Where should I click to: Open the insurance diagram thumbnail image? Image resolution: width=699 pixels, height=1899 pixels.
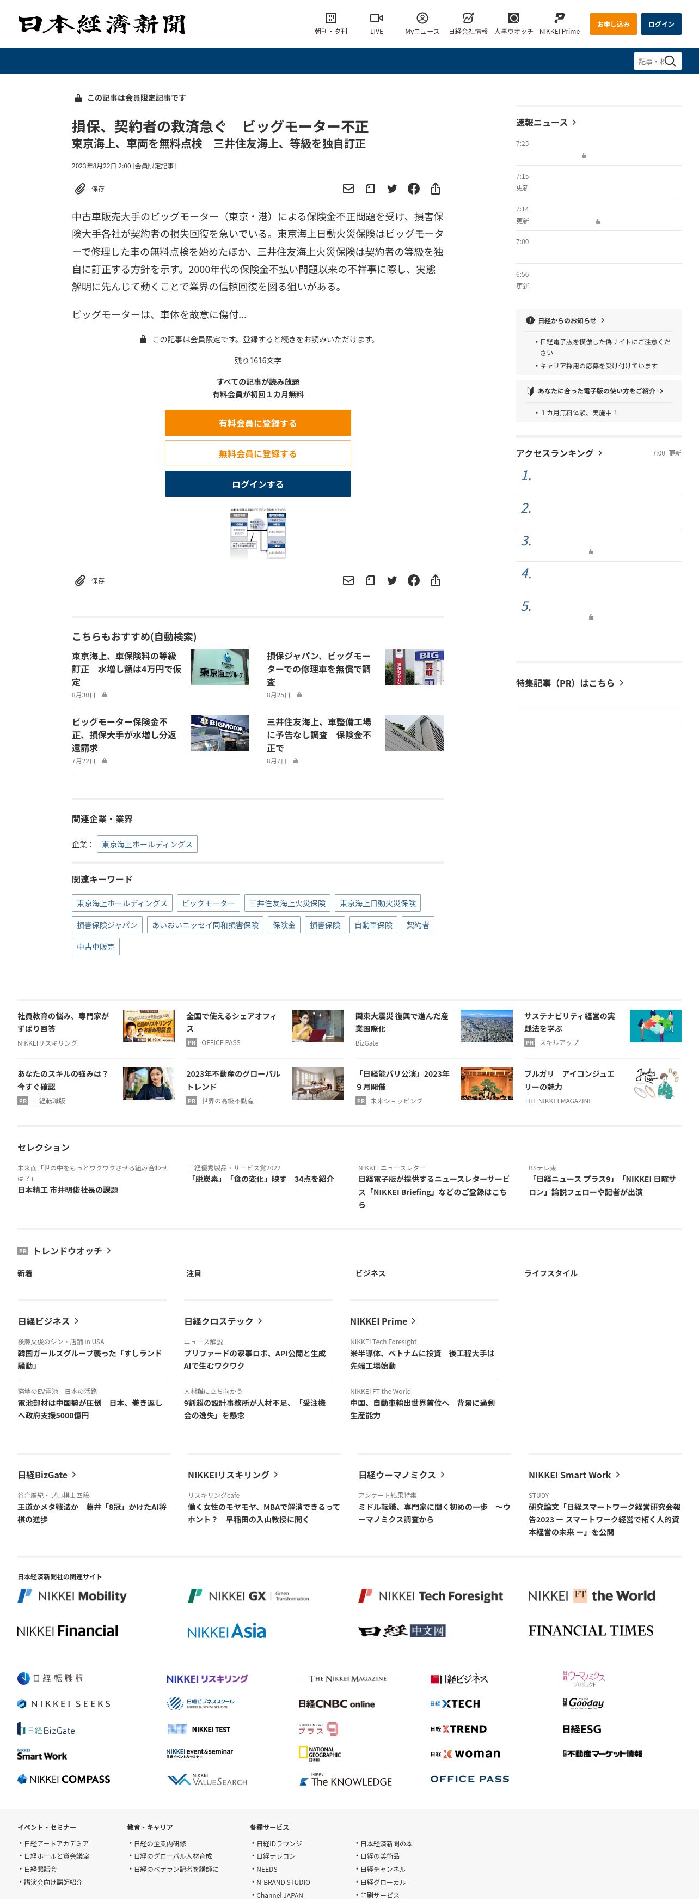pos(258,532)
